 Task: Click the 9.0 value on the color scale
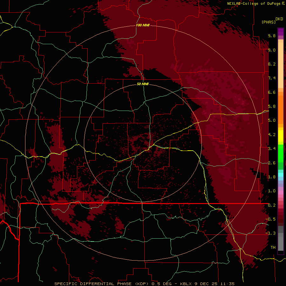click(x=272, y=50)
